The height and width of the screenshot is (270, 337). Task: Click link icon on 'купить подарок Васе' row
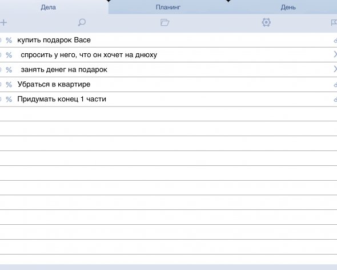point(335,41)
